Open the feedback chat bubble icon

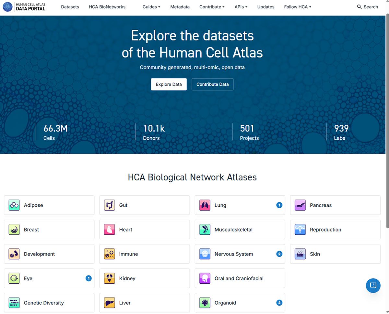click(373, 285)
